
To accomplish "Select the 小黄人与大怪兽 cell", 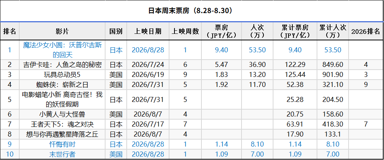I will (62, 114).
